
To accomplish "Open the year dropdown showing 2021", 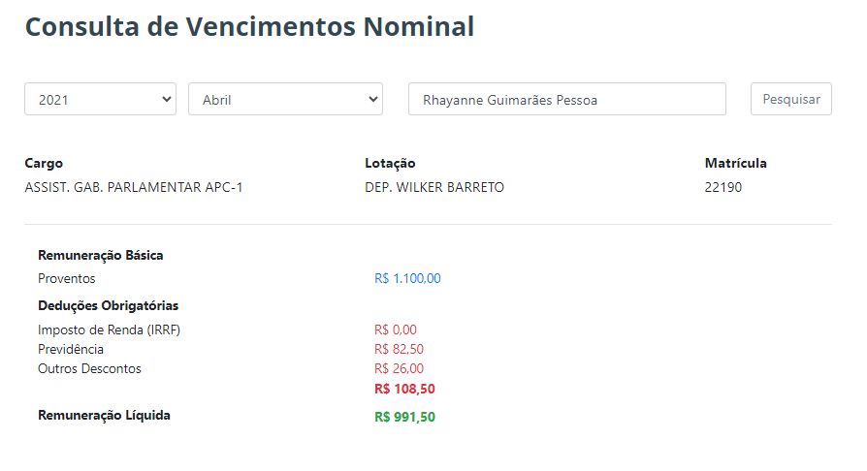I will pyautogui.click(x=100, y=99).
